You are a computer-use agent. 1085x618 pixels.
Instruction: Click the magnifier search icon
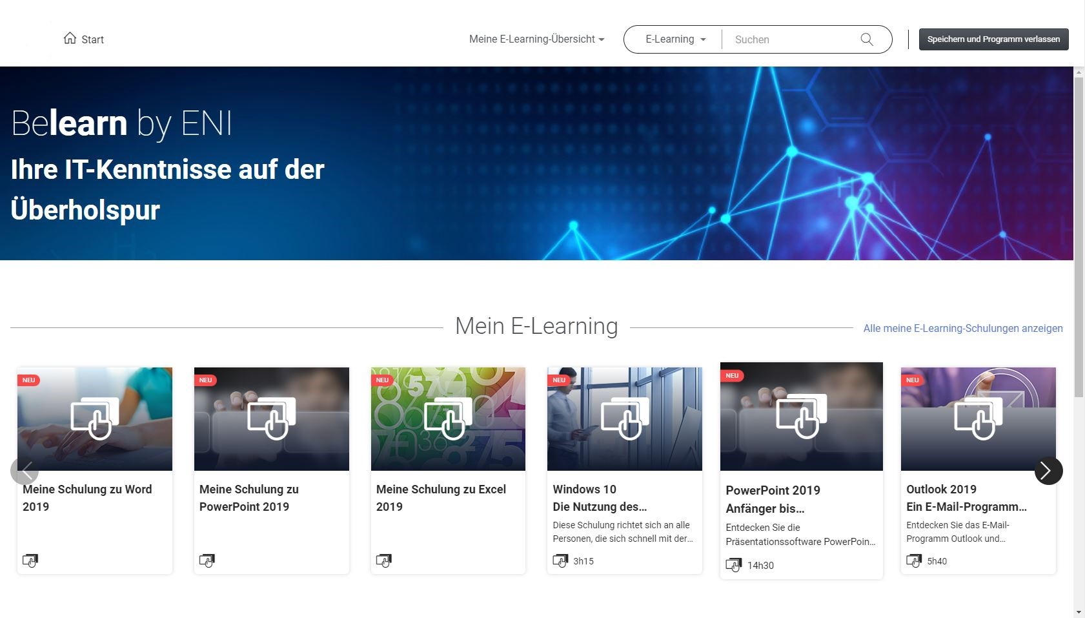pos(867,39)
